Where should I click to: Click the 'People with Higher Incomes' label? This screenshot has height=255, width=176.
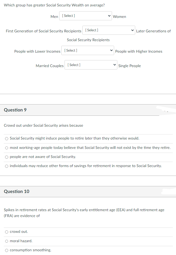(x=139, y=51)
